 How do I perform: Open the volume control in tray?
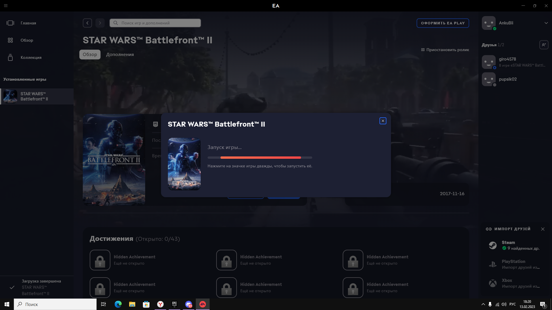click(504, 304)
